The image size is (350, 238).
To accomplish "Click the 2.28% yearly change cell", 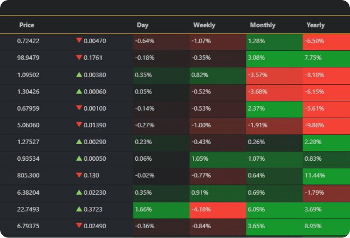I will coord(326,143).
